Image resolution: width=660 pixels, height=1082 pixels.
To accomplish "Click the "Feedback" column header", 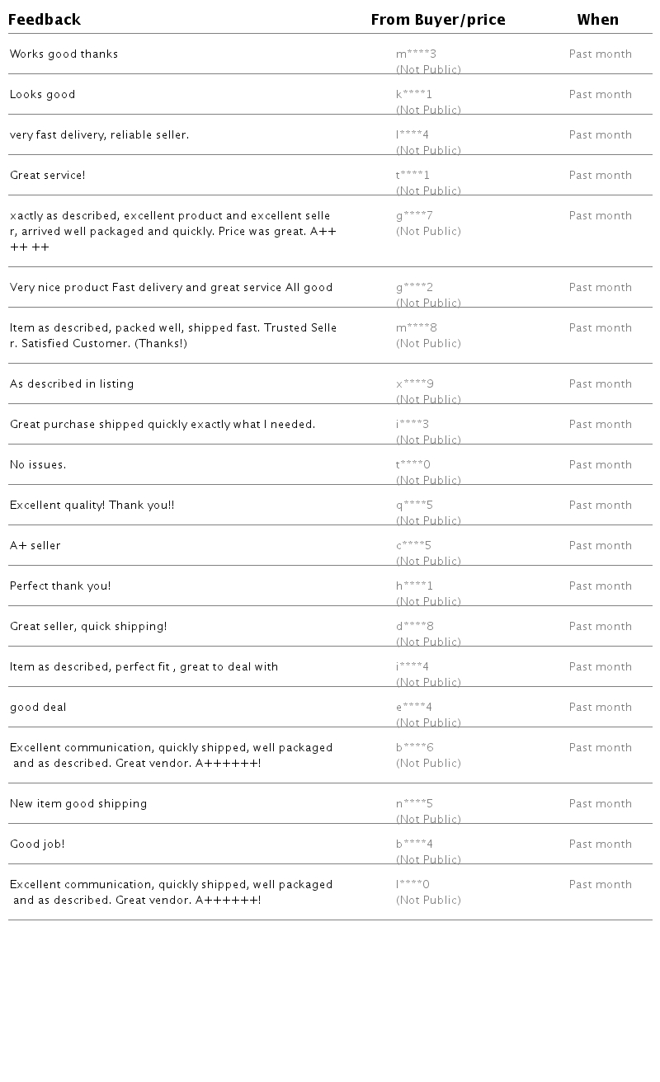I will click(45, 20).
